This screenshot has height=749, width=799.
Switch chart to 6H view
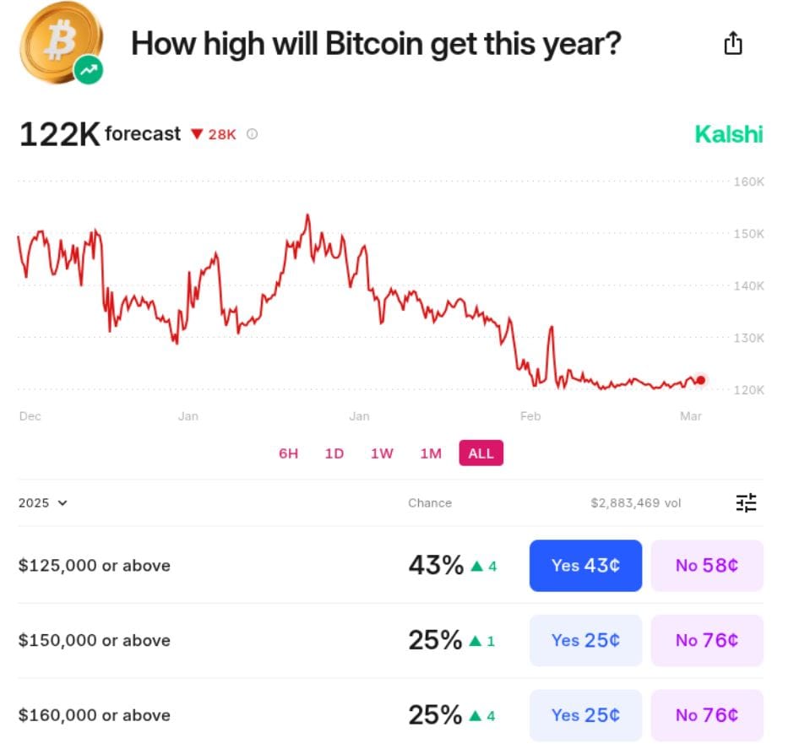288,453
